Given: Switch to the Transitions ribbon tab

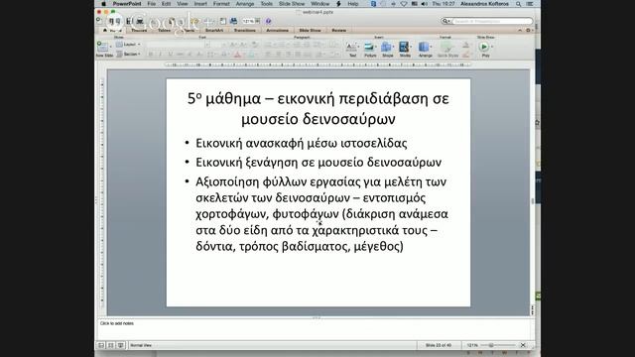Looking at the screenshot, I should point(245,31).
